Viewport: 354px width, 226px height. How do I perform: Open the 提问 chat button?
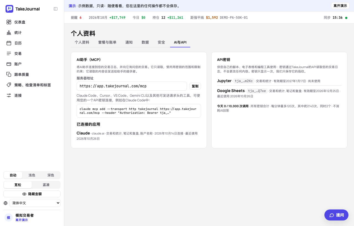point(336,215)
